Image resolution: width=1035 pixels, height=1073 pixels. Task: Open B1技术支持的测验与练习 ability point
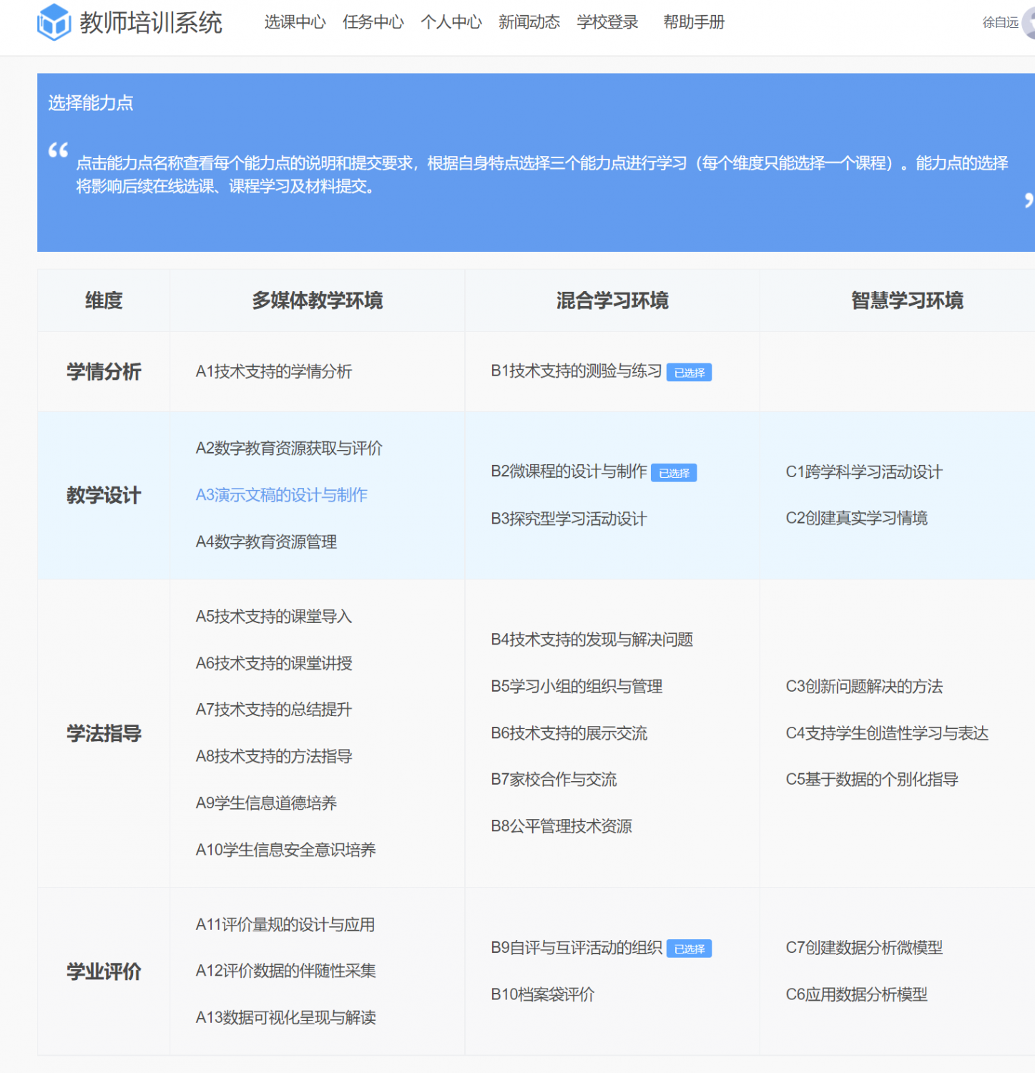tap(577, 371)
